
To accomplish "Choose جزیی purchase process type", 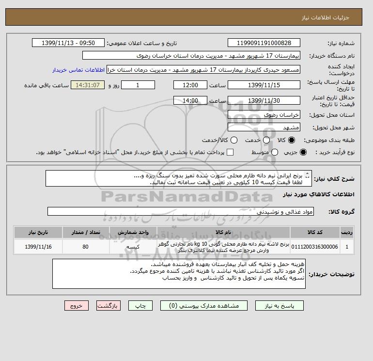I will coord(303,152).
